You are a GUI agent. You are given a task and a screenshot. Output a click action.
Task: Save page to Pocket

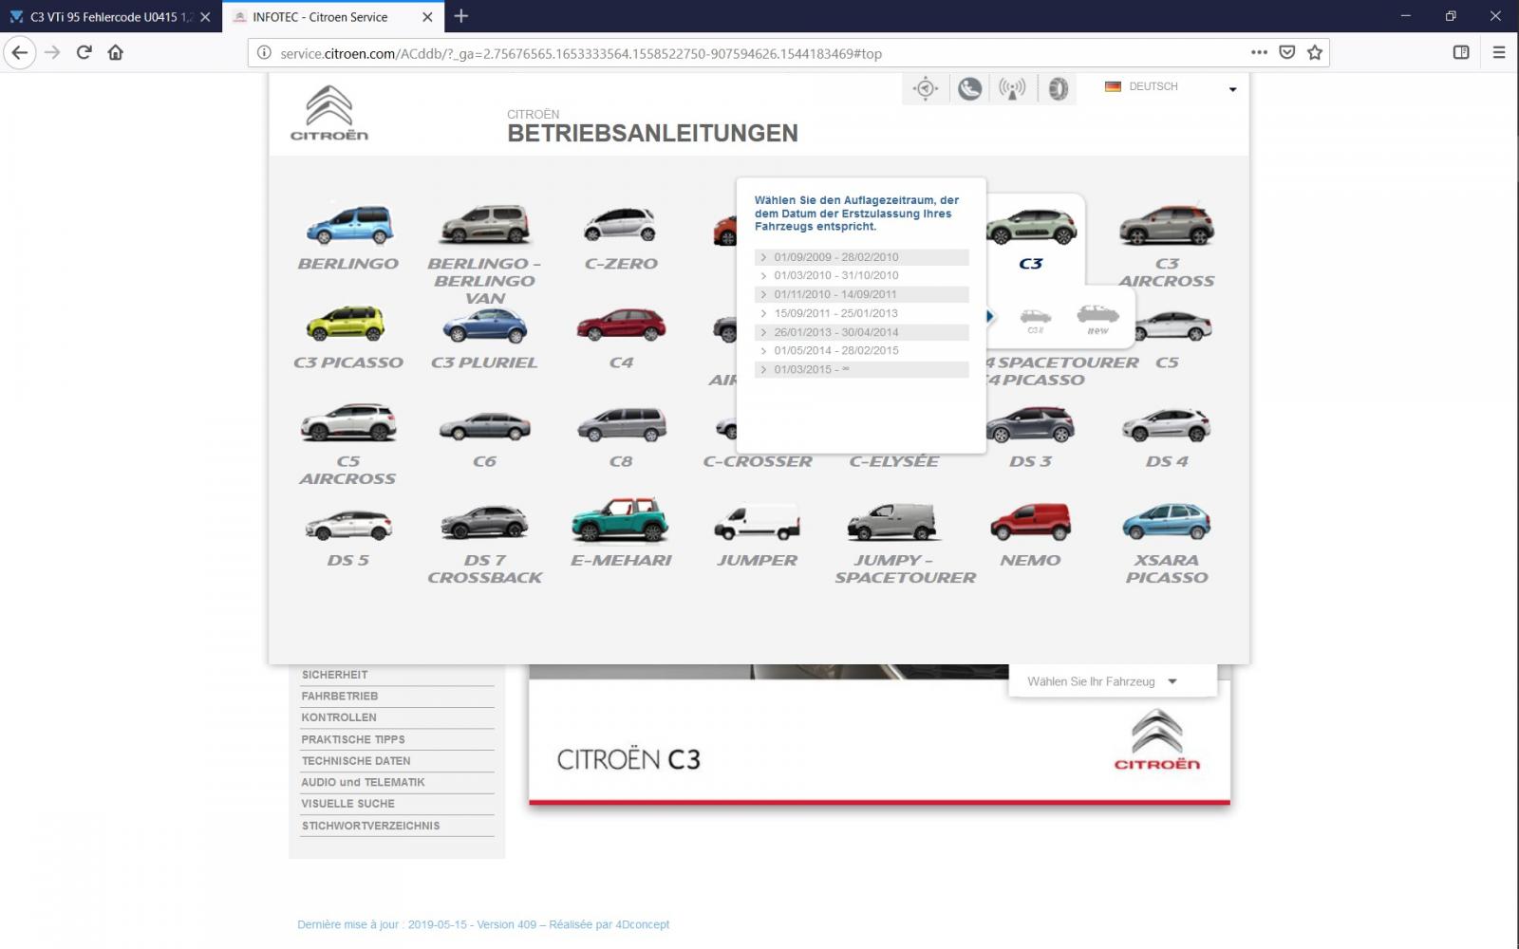[1287, 52]
